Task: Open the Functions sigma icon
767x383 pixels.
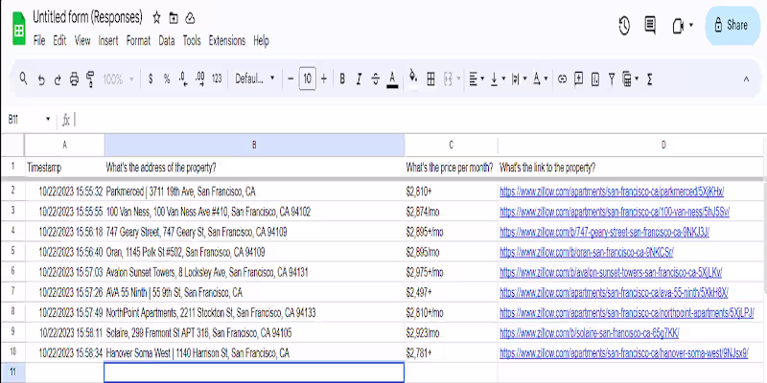Action: [650, 79]
